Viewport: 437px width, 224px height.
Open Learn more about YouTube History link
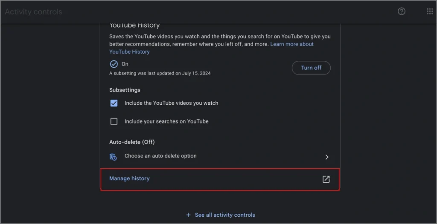pyautogui.click(x=211, y=48)
